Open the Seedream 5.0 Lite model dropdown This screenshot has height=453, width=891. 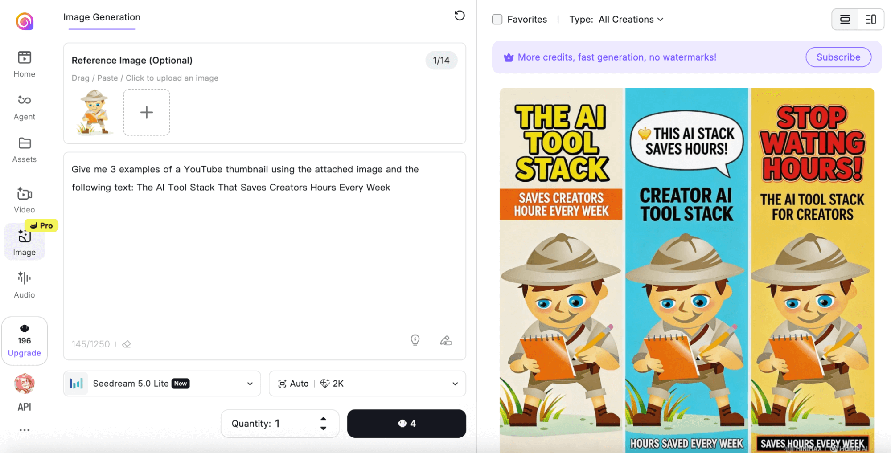coord(161,383)
